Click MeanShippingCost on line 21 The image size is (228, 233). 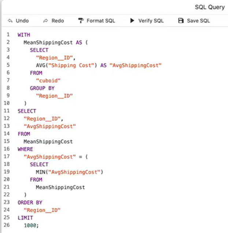coord(60,187)
